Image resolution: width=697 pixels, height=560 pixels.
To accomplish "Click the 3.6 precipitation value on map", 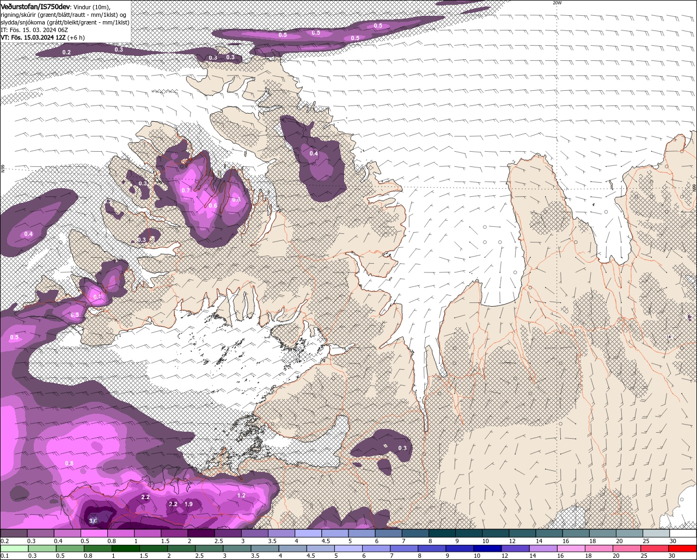I will (x=93, y=521).
